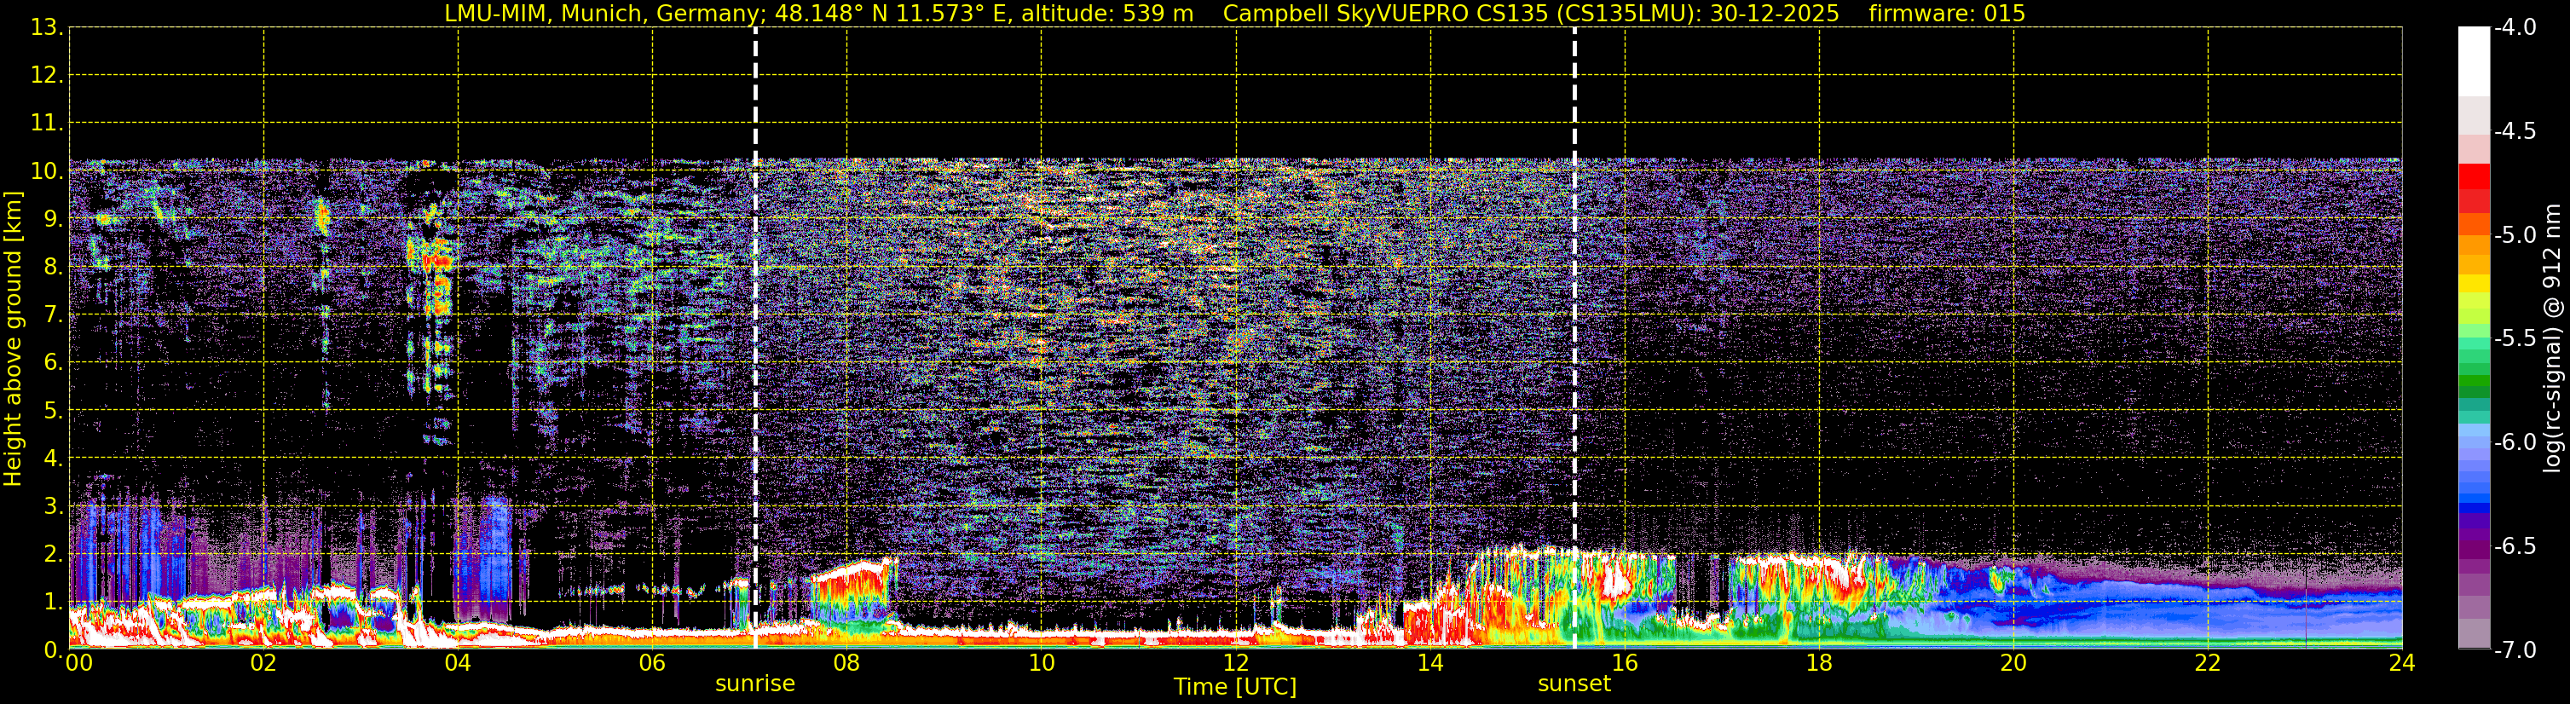Select the "1." height axis tick label

click(53, 601)
